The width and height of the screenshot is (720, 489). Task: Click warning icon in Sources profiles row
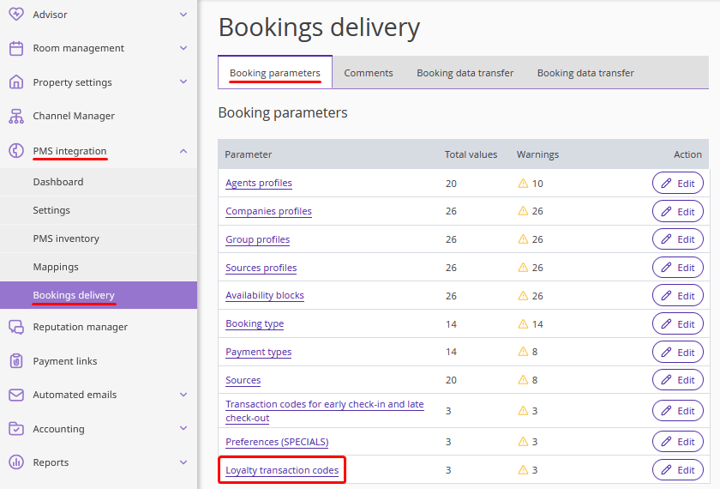click(523, 268)
